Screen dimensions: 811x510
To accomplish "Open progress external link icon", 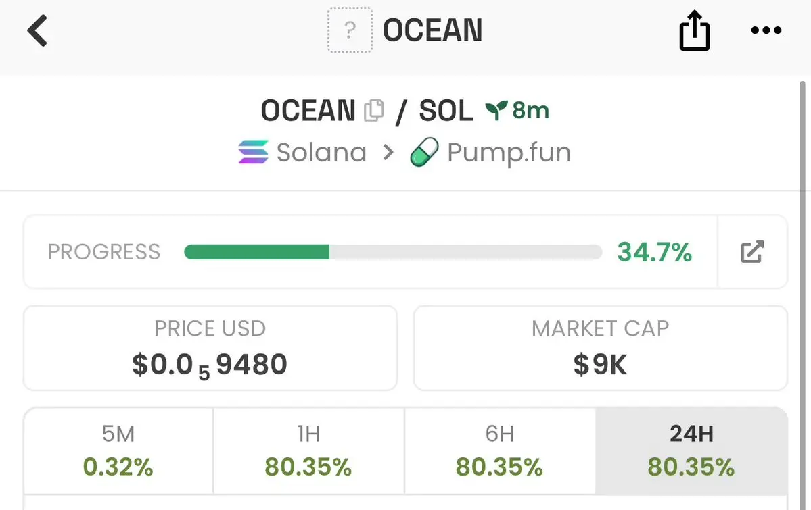I will 752,252.
